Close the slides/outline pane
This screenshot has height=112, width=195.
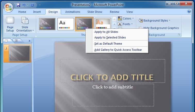click(29, 41)
